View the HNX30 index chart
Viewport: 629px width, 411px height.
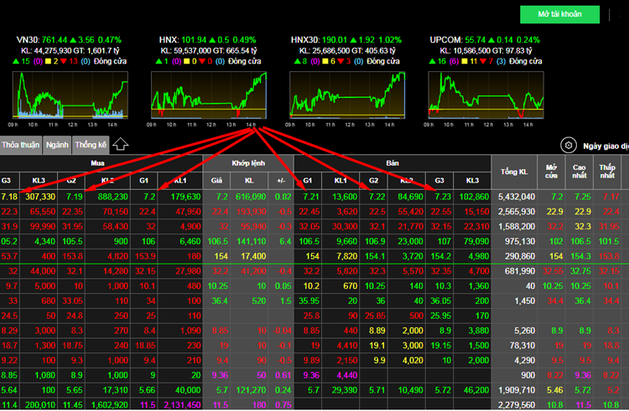coord(347,94)
